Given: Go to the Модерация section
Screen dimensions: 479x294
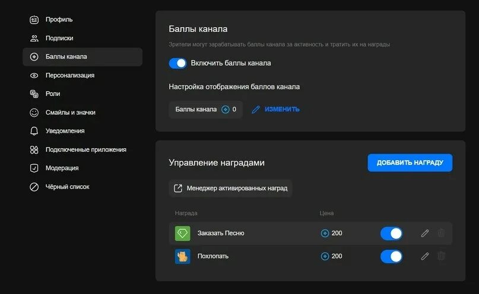Looking at the screenshot, I should pos(83,168).
